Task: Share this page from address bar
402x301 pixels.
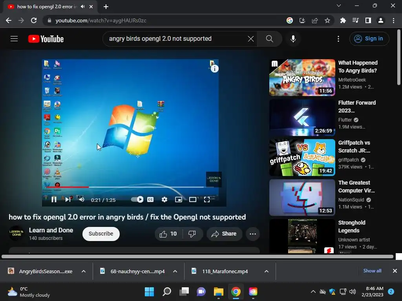Action: tap(315, 20)
